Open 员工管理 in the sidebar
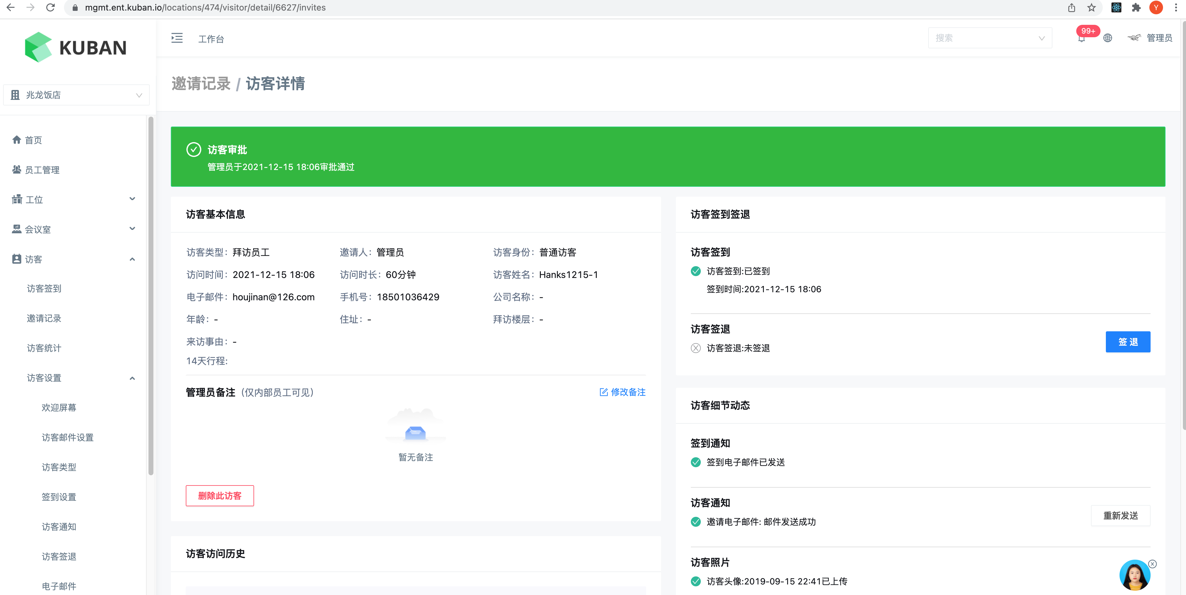The image size is (1186, 595). 42,170
